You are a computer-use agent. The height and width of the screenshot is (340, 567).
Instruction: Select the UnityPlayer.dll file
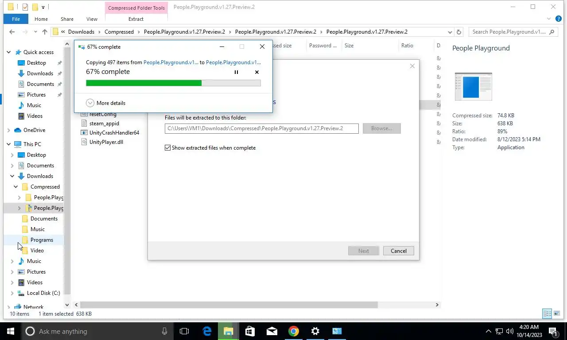tap(106, 142)
